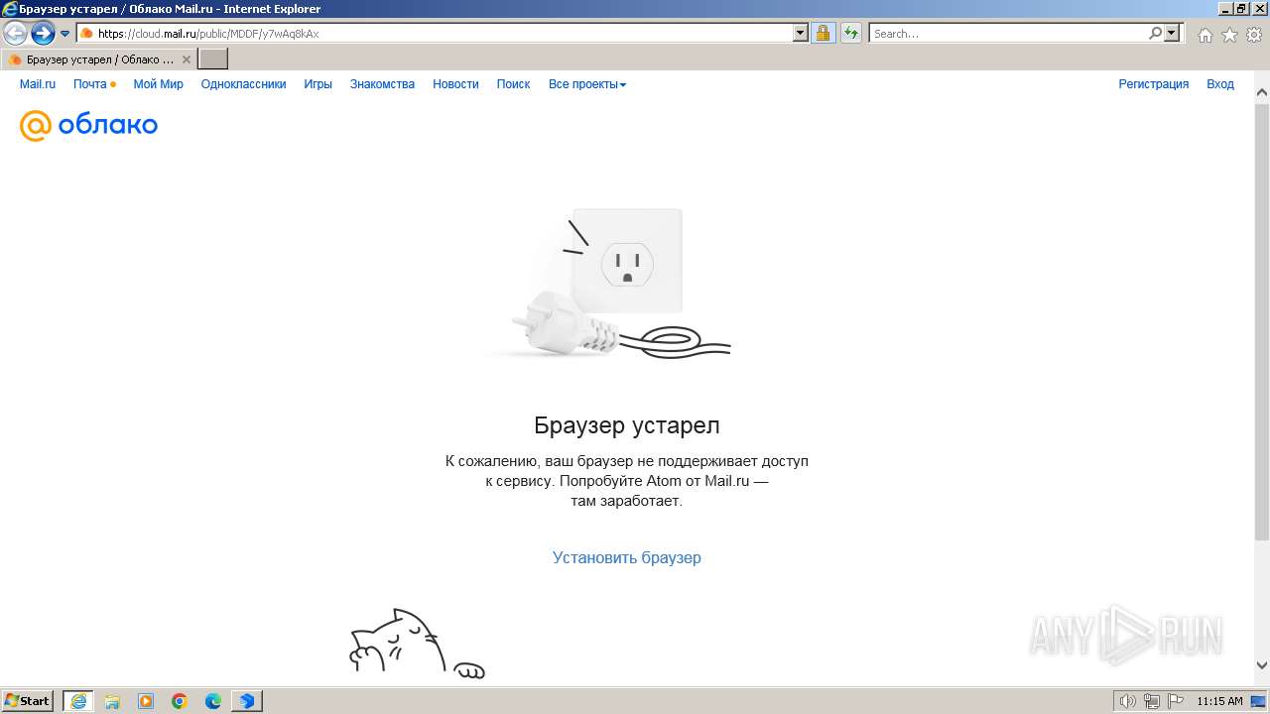This screenshot has width=1270, height=714.
Task: Click the page scrollbar up arrow
Action: coord(1261,92)
